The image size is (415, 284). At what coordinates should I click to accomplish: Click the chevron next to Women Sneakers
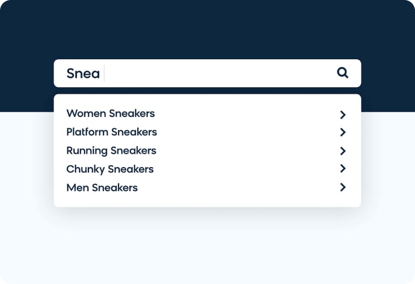click(343, 115)
